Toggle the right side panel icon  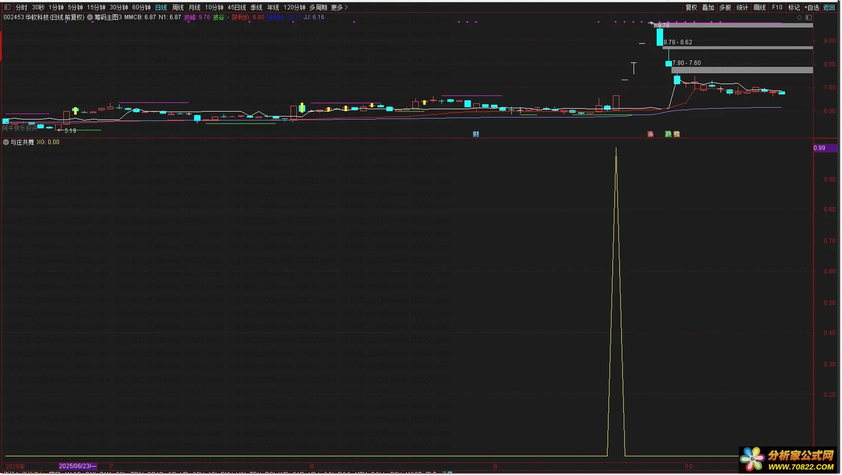click(x=809, y=17)
